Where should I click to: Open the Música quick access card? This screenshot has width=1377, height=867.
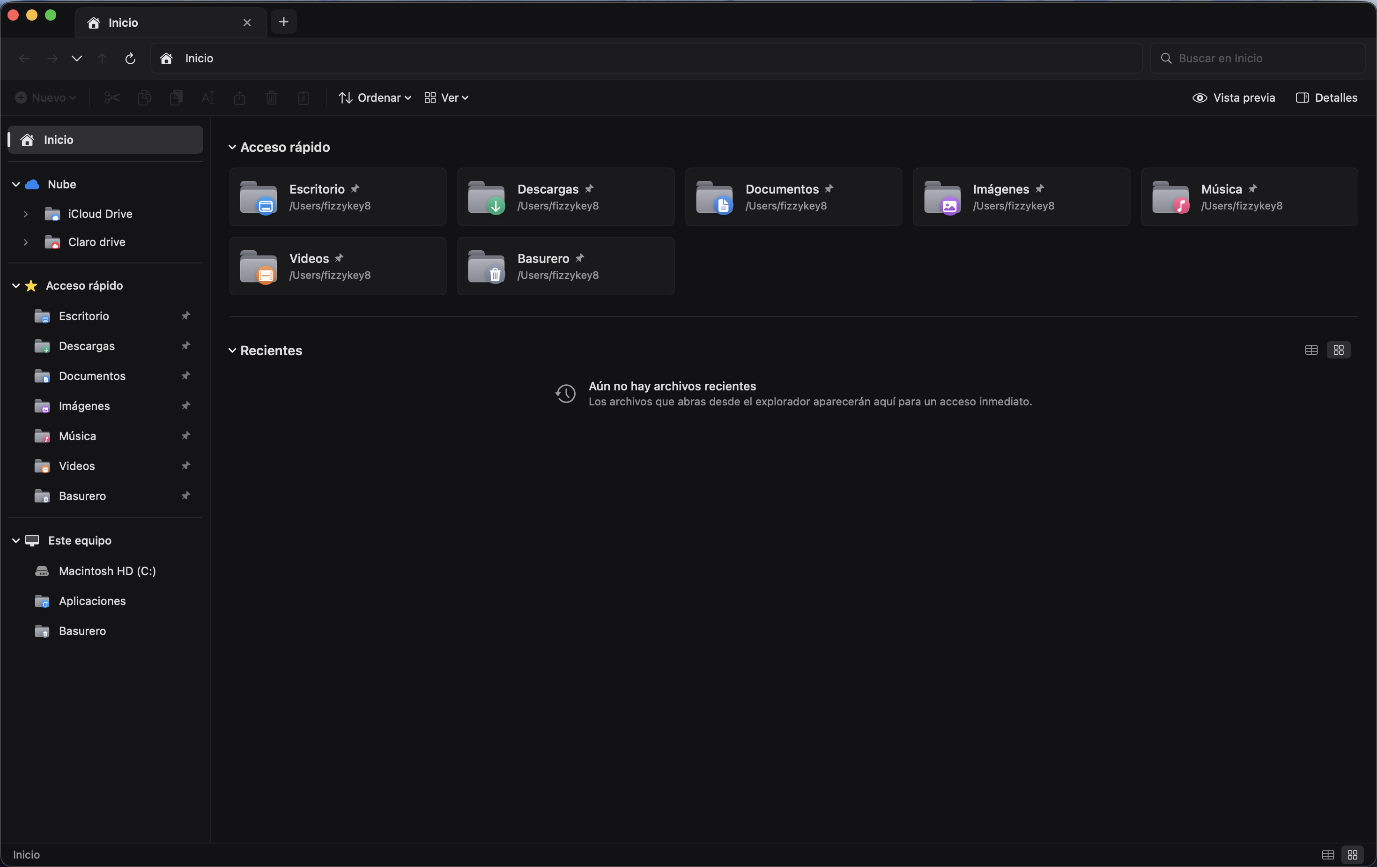[1250, 197]
